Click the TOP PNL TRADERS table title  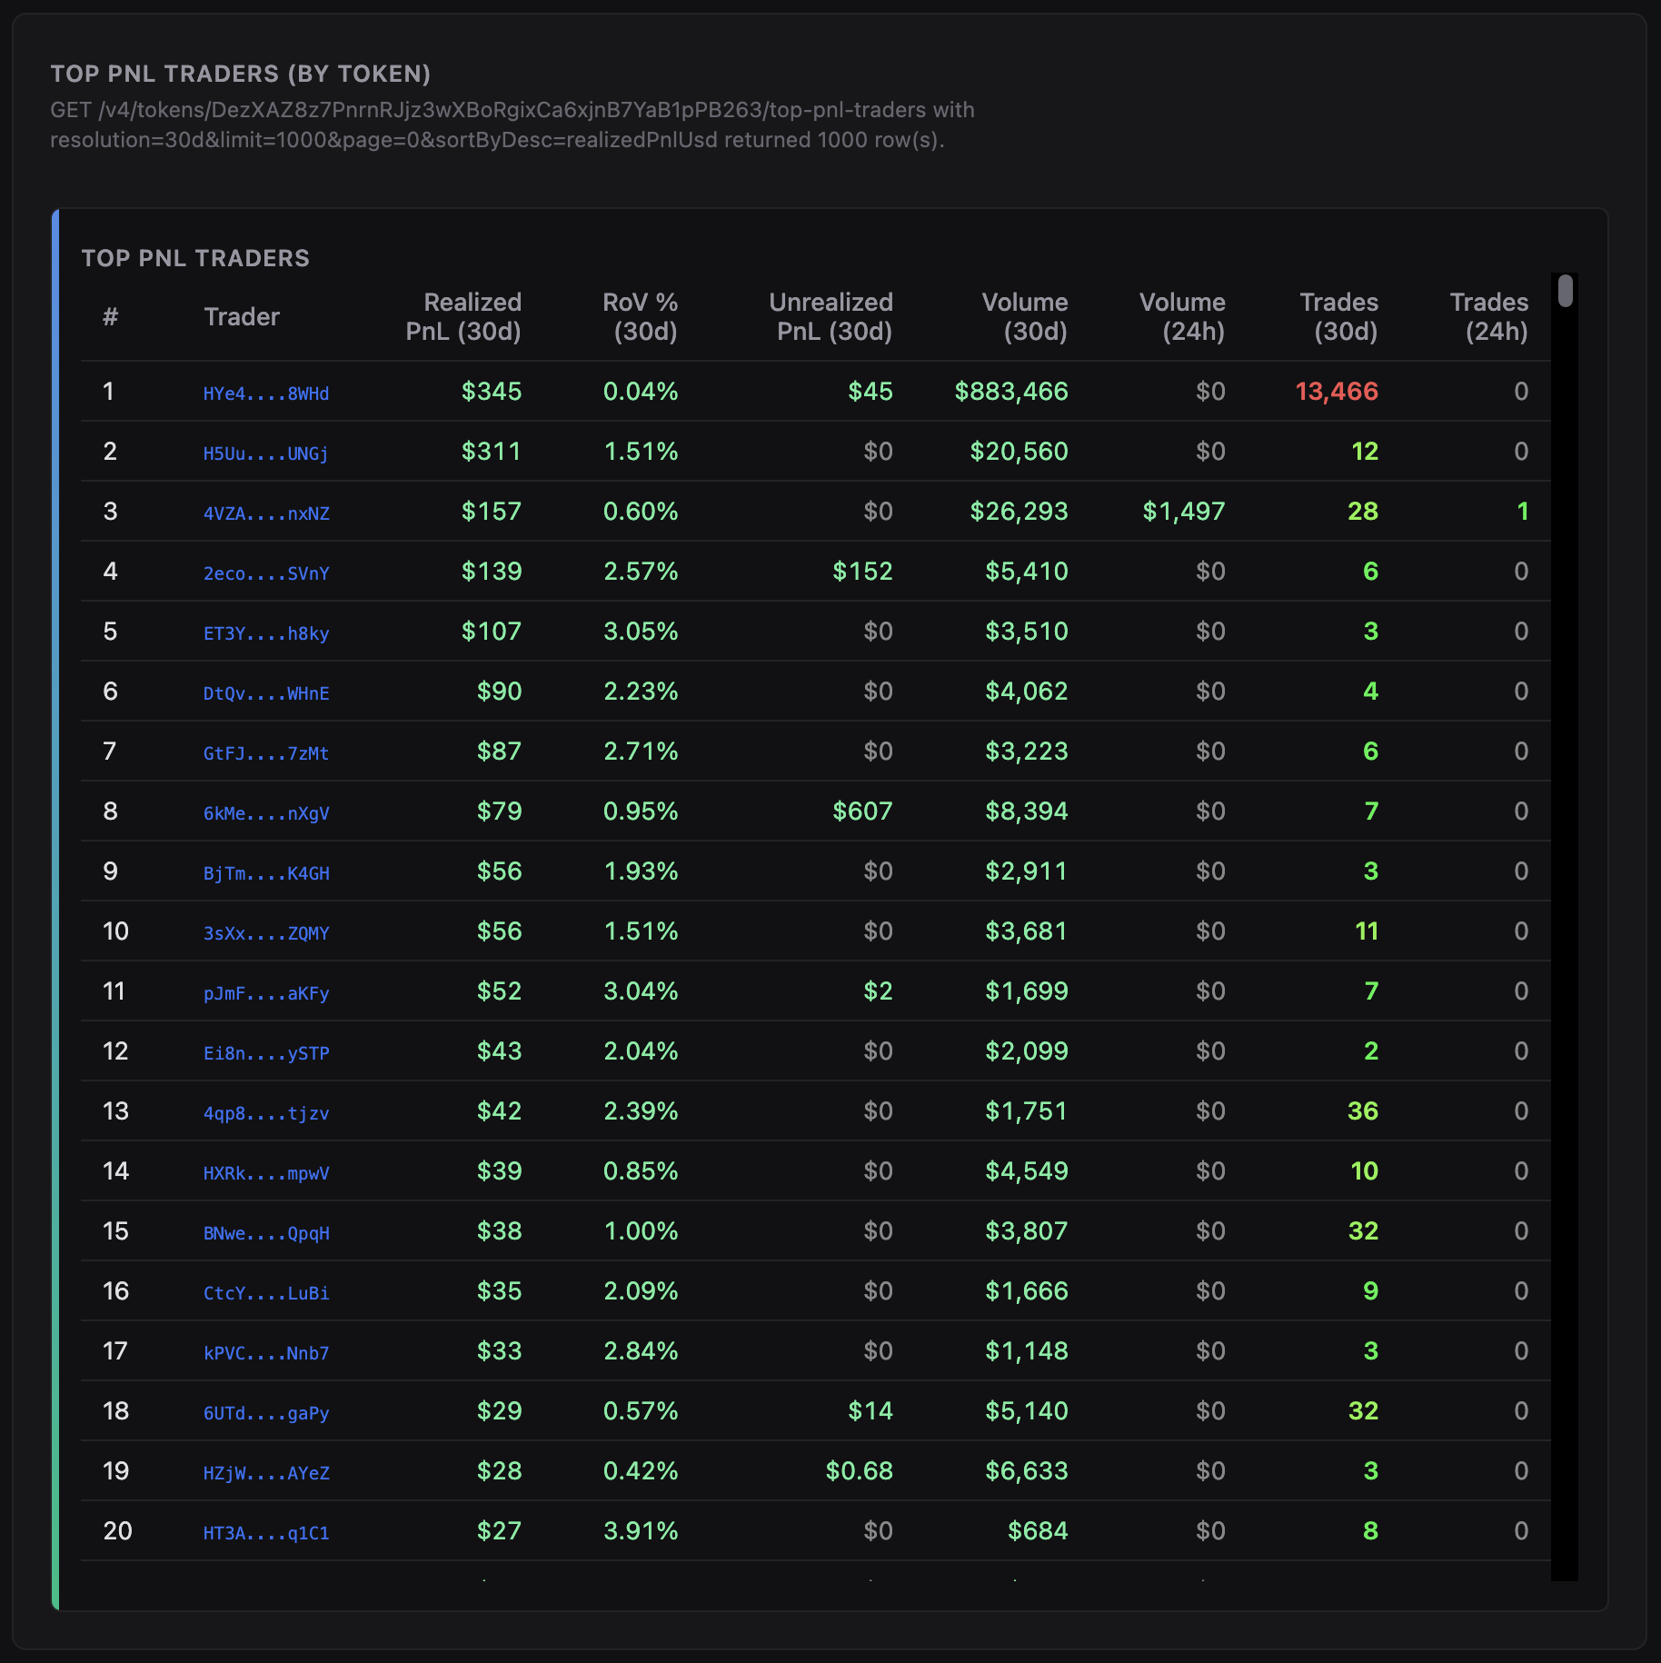click(195, 258)
